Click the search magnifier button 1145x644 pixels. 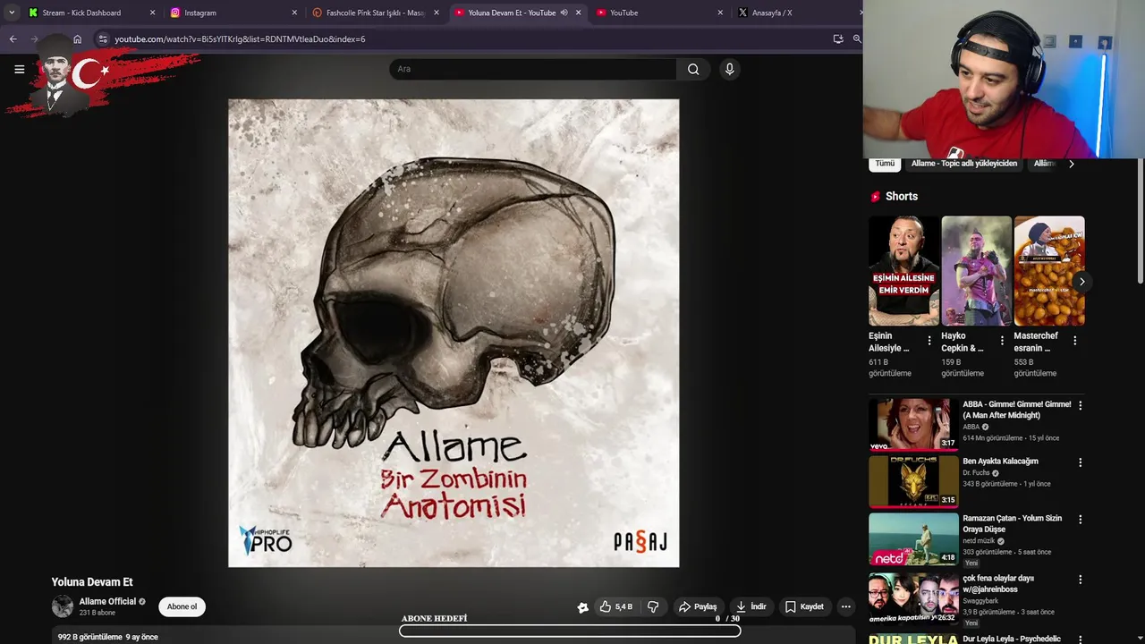[693, 69]
